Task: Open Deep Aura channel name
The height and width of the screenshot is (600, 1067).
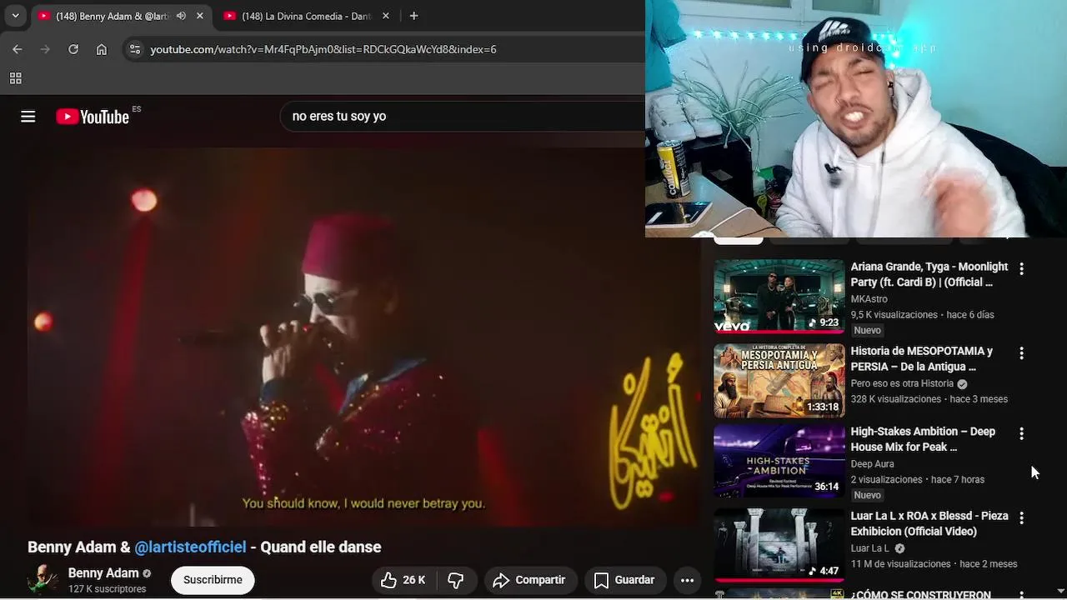Action: 872,464
